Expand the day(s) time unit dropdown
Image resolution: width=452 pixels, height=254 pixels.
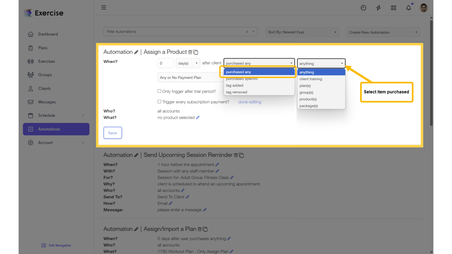tap(188, 63)
